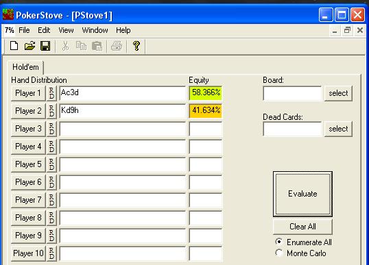Click the Cut scissors icon
Screen dimensions: 369x265
[65, 46]
